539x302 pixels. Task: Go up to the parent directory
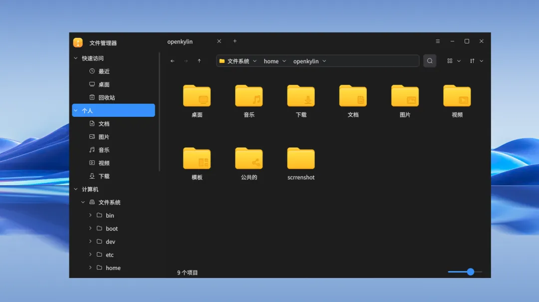(199, 61)
